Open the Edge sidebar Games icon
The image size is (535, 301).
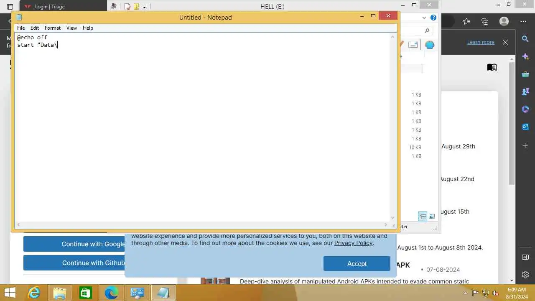click(525, 92)
